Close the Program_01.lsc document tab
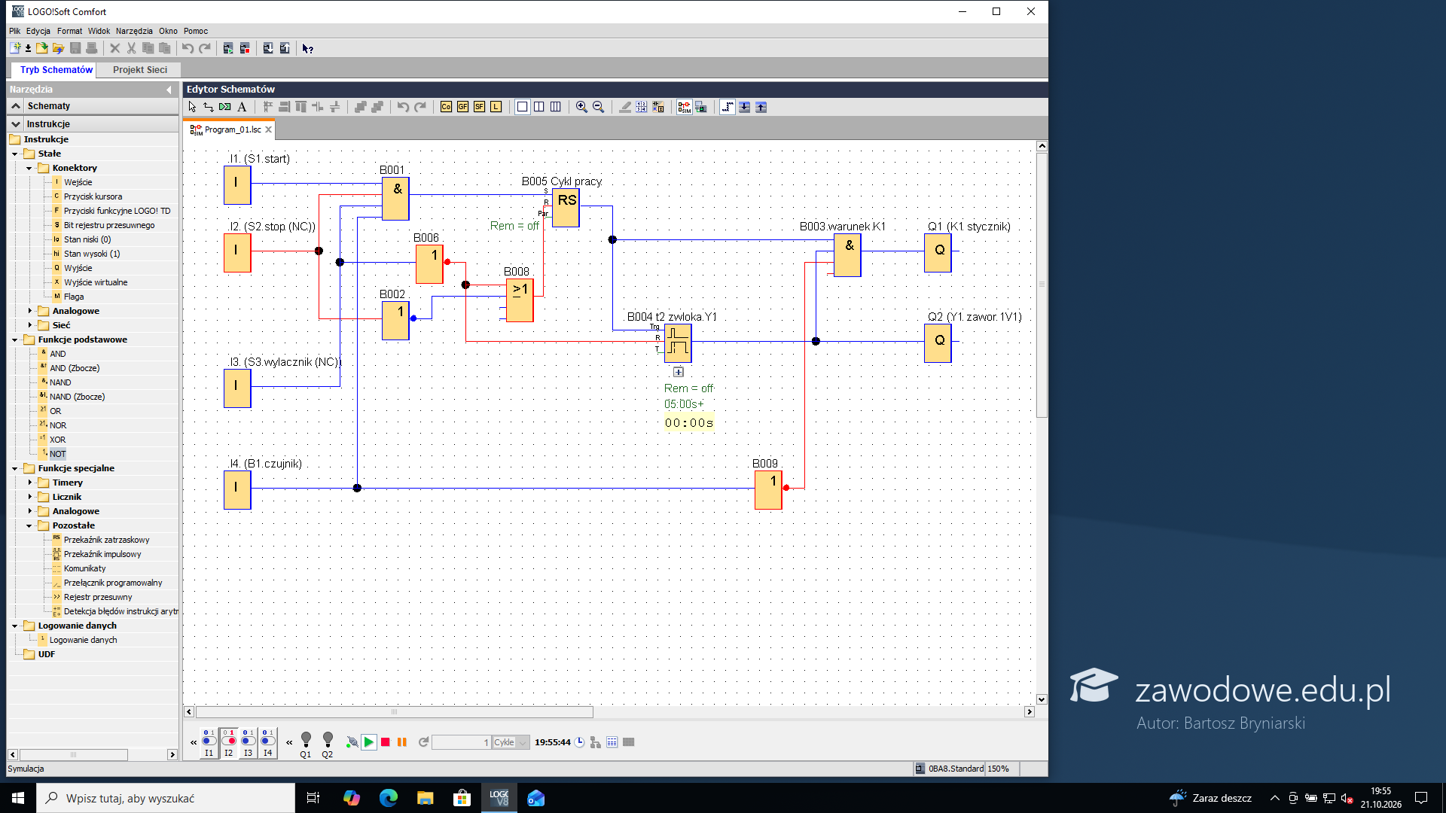1446x813 pixels. (x=268, y=129)
